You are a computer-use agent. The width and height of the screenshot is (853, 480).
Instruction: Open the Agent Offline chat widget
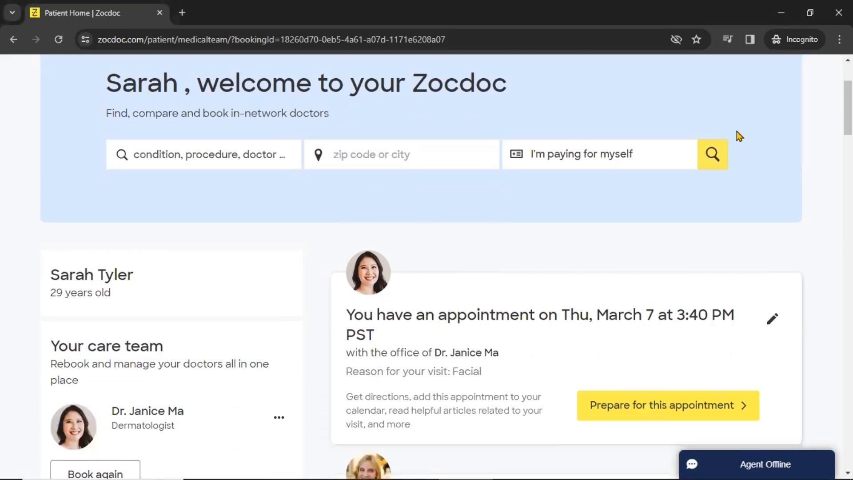coord(757,464)
